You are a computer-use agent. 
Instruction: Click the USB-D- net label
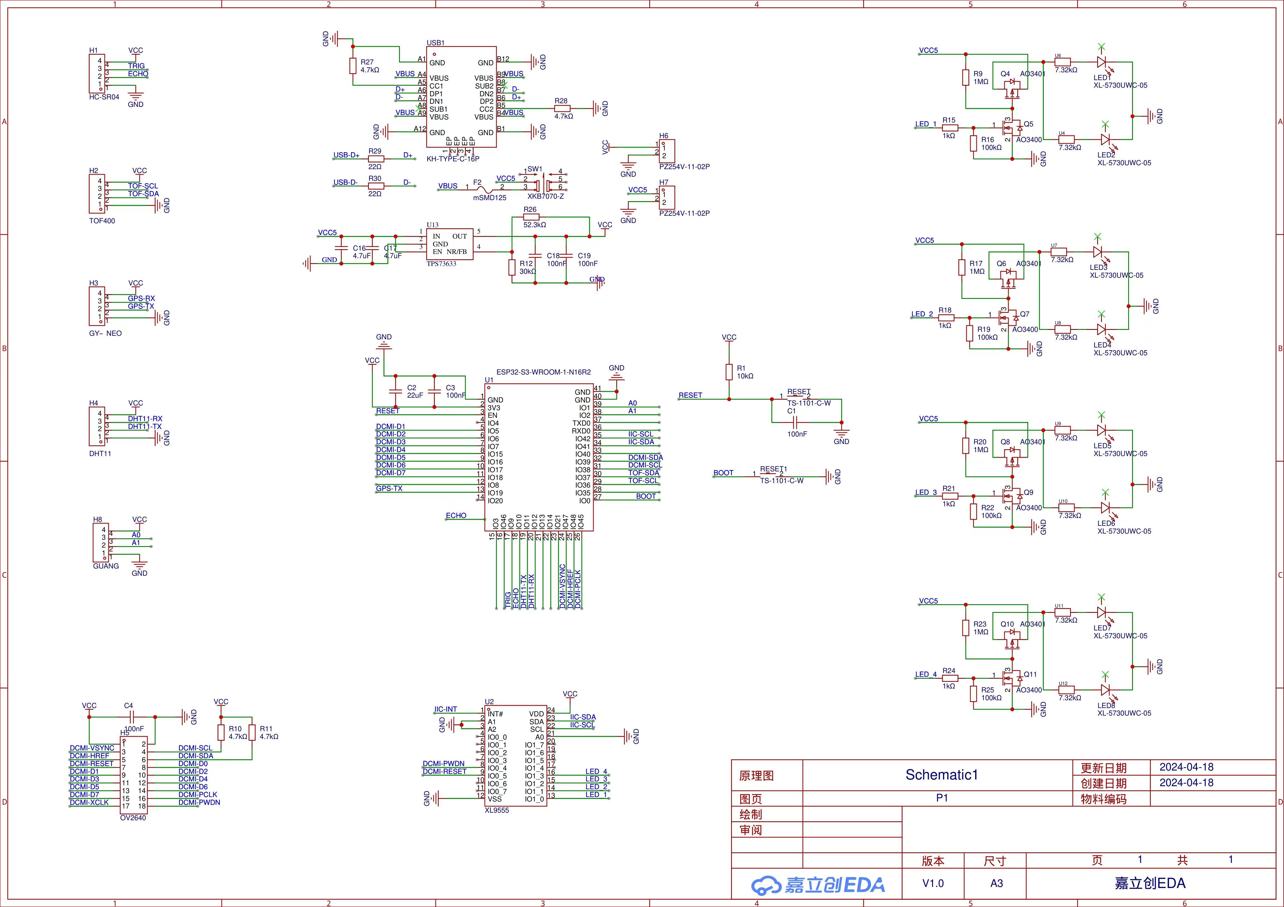[x=345, y=182]
